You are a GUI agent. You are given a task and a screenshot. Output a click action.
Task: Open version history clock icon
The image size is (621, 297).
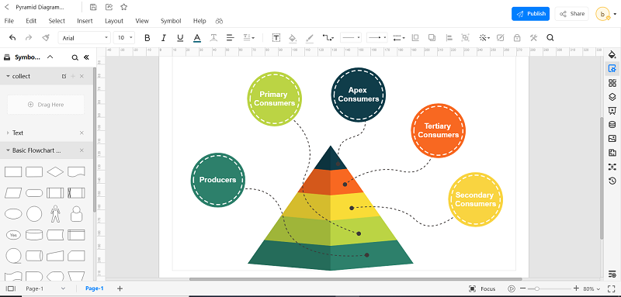click(612, 181)
